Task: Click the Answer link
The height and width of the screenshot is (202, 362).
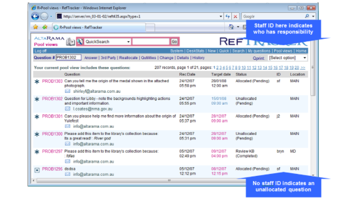Action: coord(91,58)
